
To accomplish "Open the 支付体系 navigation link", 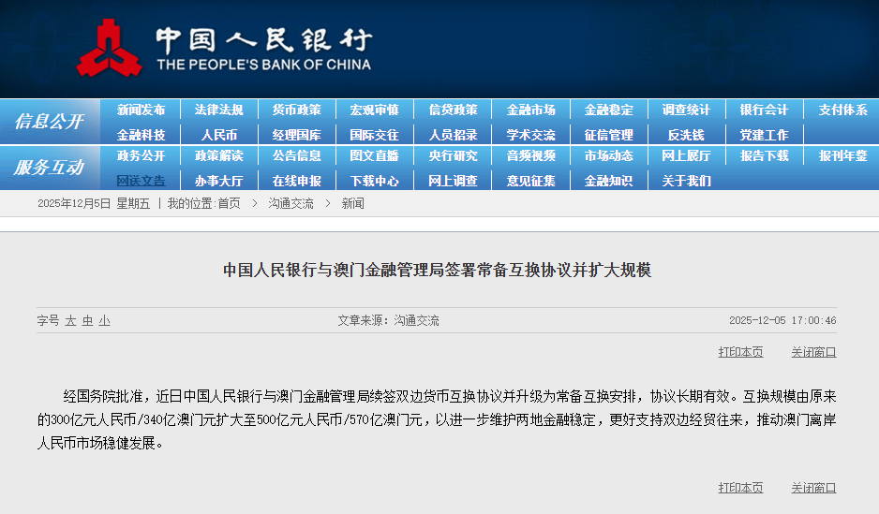I will [842, 110].
